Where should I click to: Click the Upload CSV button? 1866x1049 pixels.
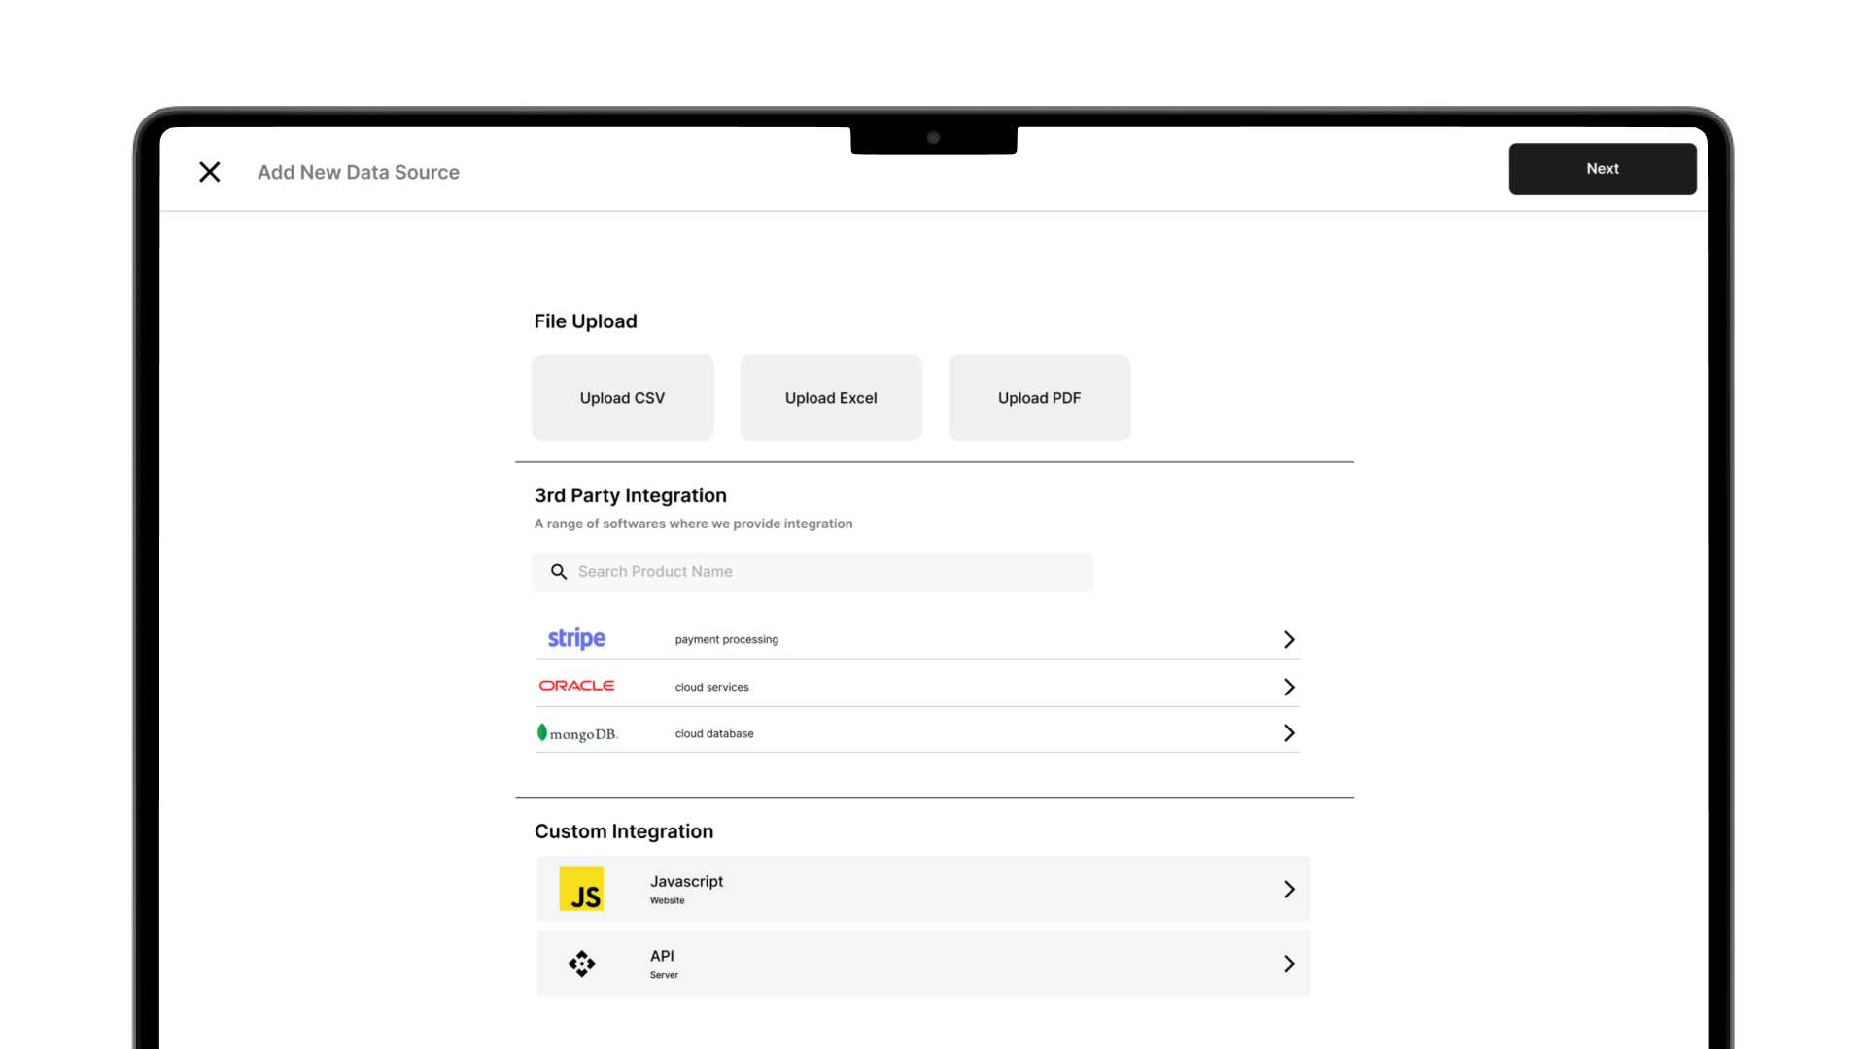(622, 397)
